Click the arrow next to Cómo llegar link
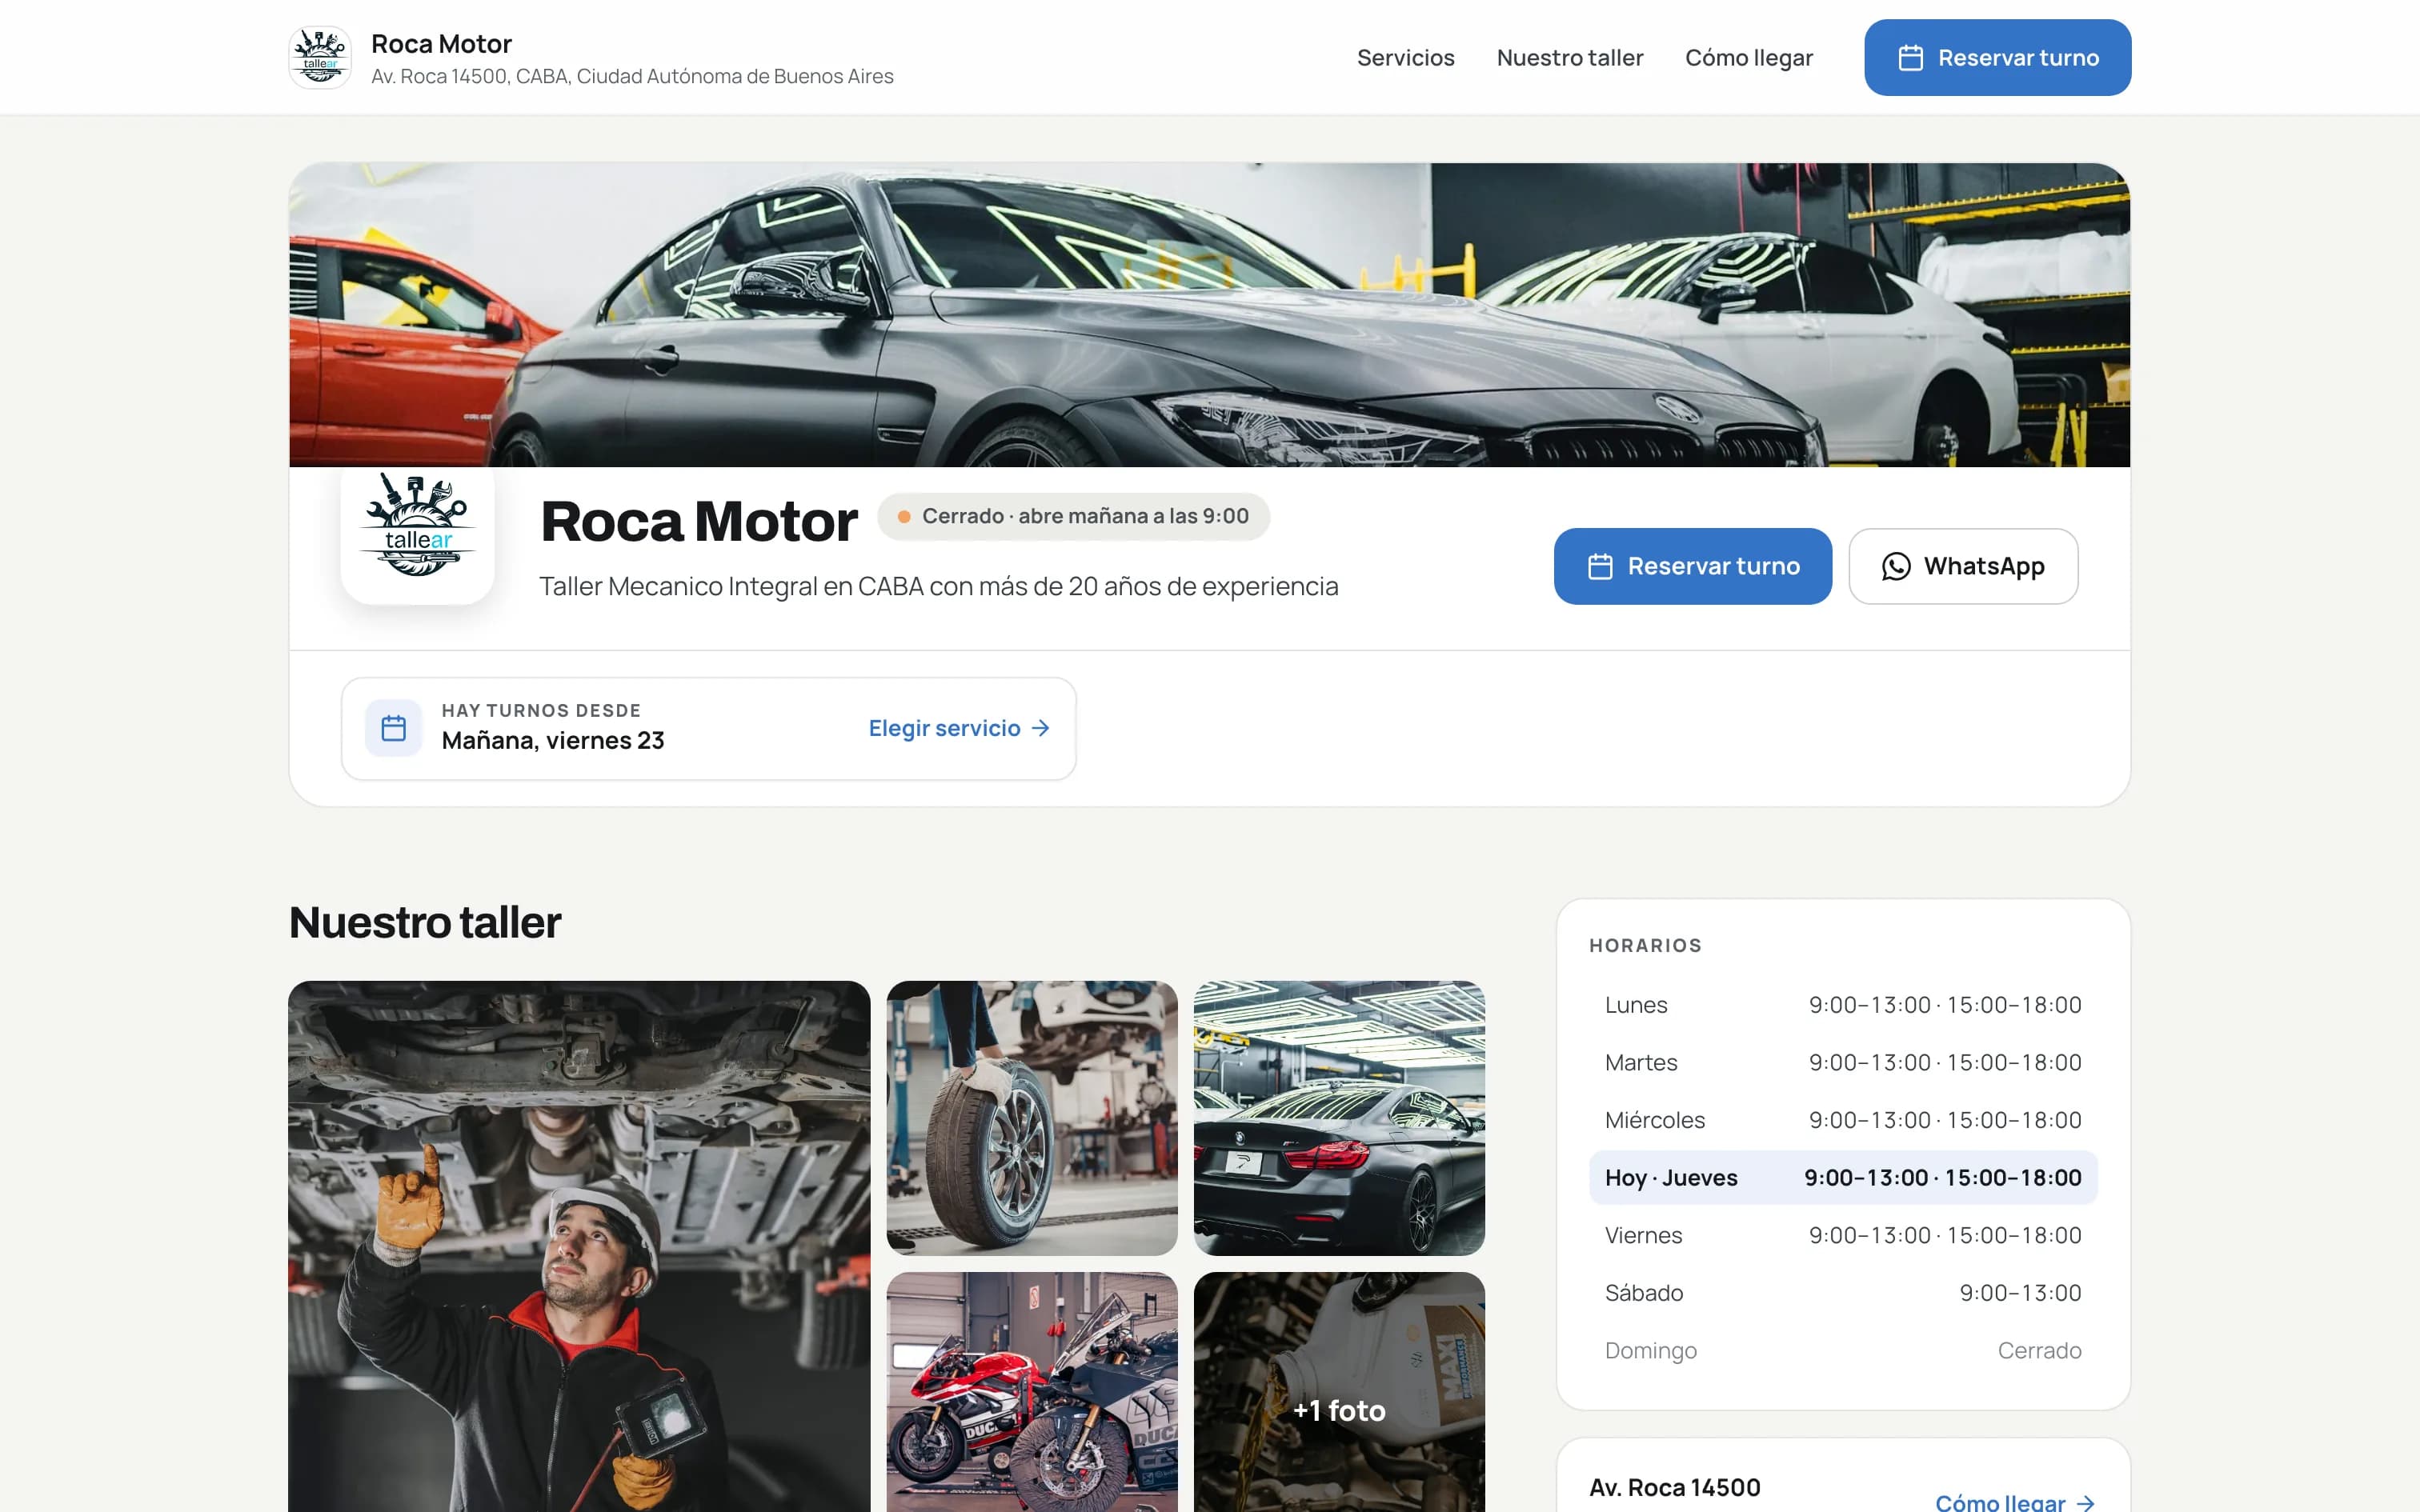2420x1512 pixels. click(2085, 1502)
